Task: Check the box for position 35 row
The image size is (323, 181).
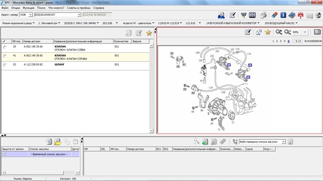Action: (5, 47)
